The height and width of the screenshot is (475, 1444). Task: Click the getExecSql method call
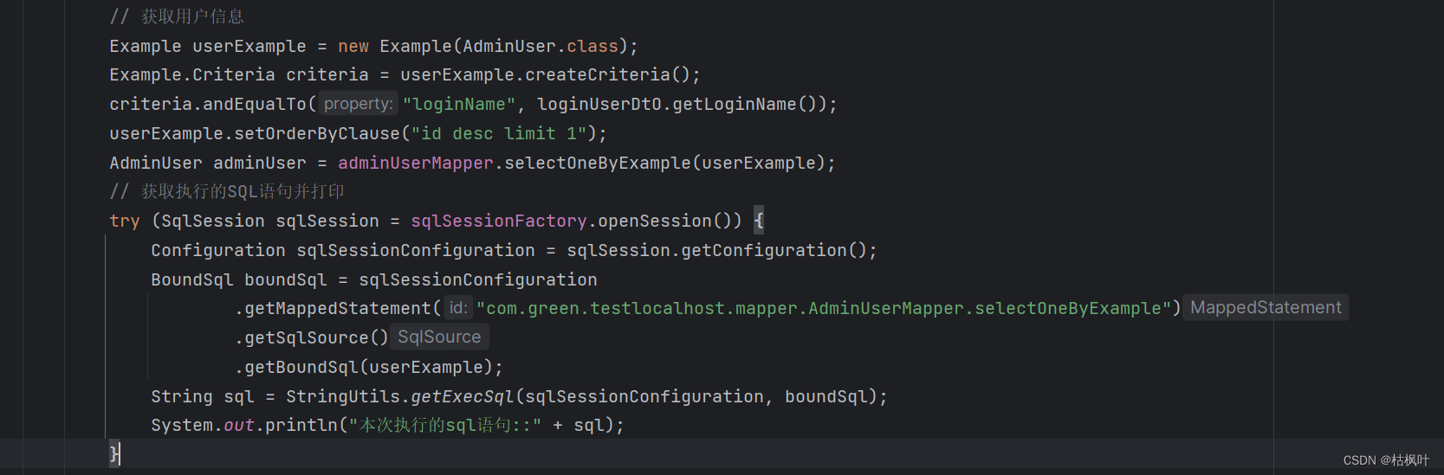pos(463,397)
